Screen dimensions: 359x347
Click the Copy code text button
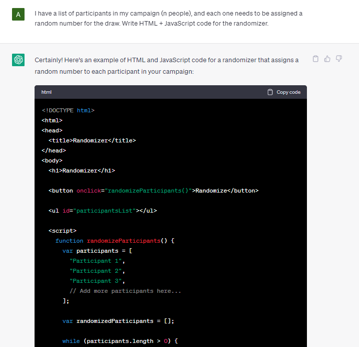(288, 92)
